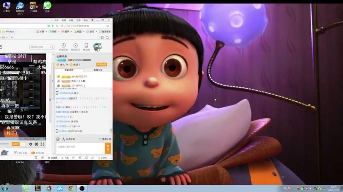Adjust the player volume slider
This screenshot has width=343, height=192.
pos(5,144)
